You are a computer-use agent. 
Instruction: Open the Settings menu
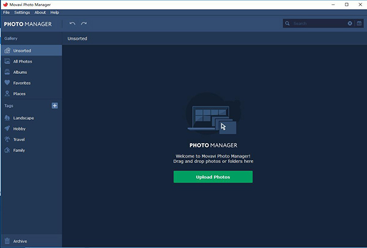point(22,12)
